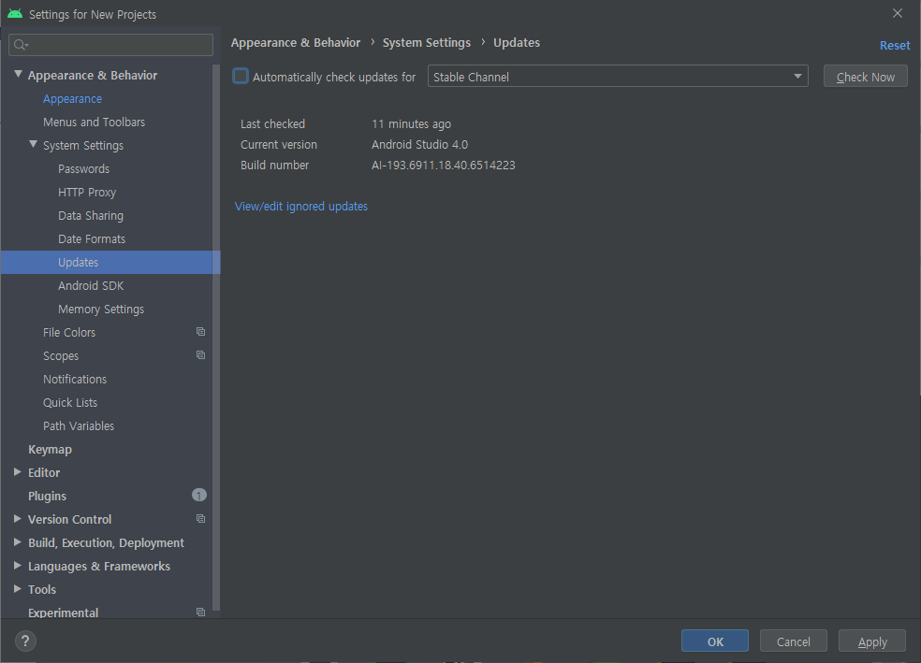921x663 pixels.
Task: Click the 11 minutes ago text
Action: [411, 124]
